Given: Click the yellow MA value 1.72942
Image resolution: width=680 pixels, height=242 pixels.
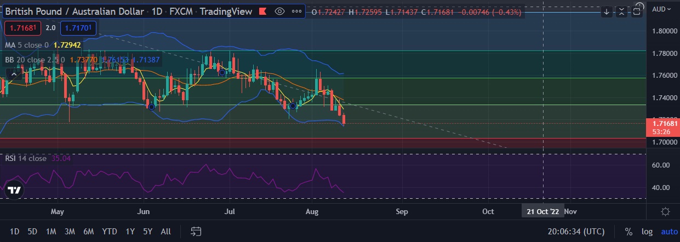Looking at the screenshot, I should (x=68, y=45).
